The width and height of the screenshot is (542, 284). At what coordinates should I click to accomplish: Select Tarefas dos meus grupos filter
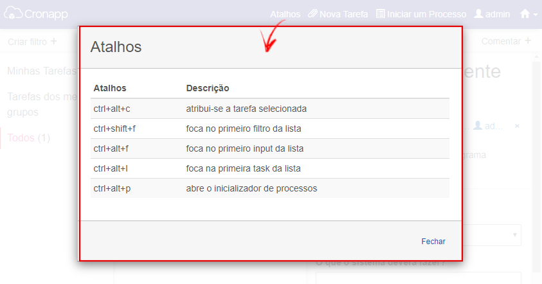pos(42,104)
